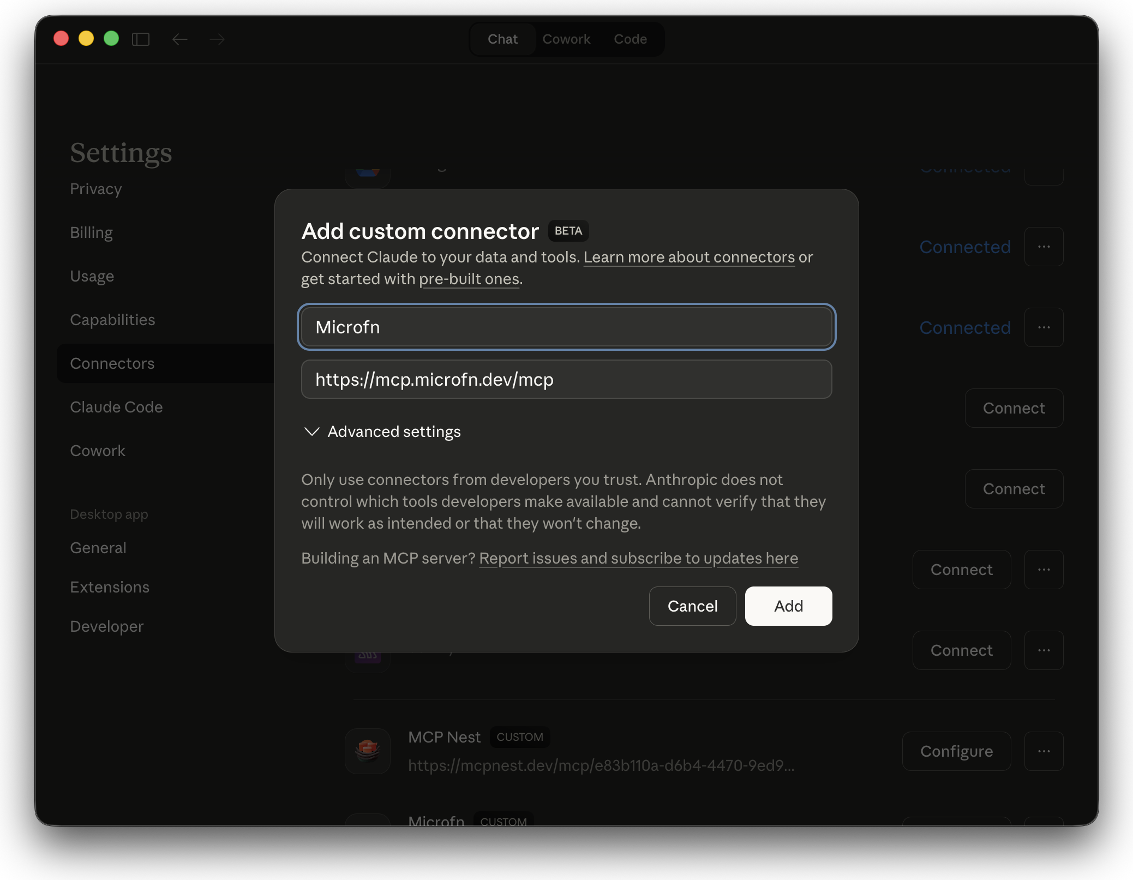This screenshot has height=880, width=1133.
Task: Focus the server URL input field
Action: click(x=566, y=379)
